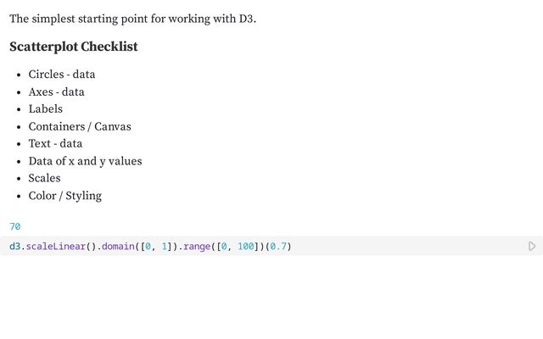
Task: Place cursor in the d3.scaleLinear code cell
Action: (271, 247)
